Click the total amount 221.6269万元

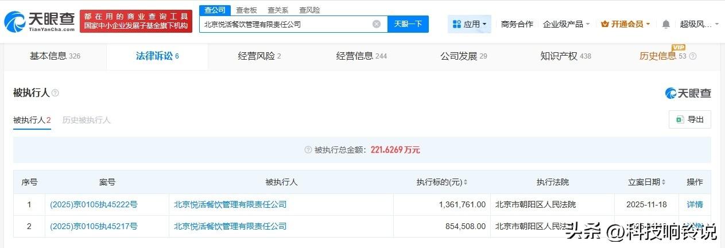coord(396,150)
